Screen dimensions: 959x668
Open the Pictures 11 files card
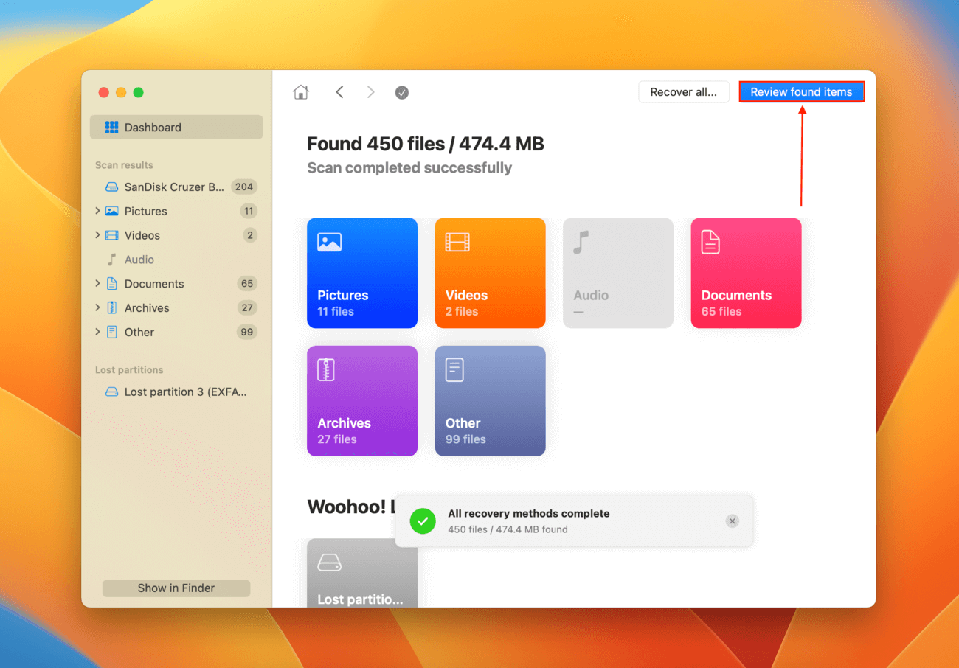click(x=362, y=273)
